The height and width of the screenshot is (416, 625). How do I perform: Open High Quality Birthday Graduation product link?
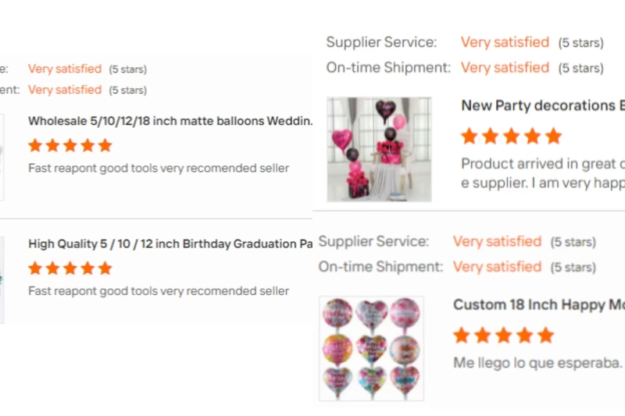[x=170, y=244]
